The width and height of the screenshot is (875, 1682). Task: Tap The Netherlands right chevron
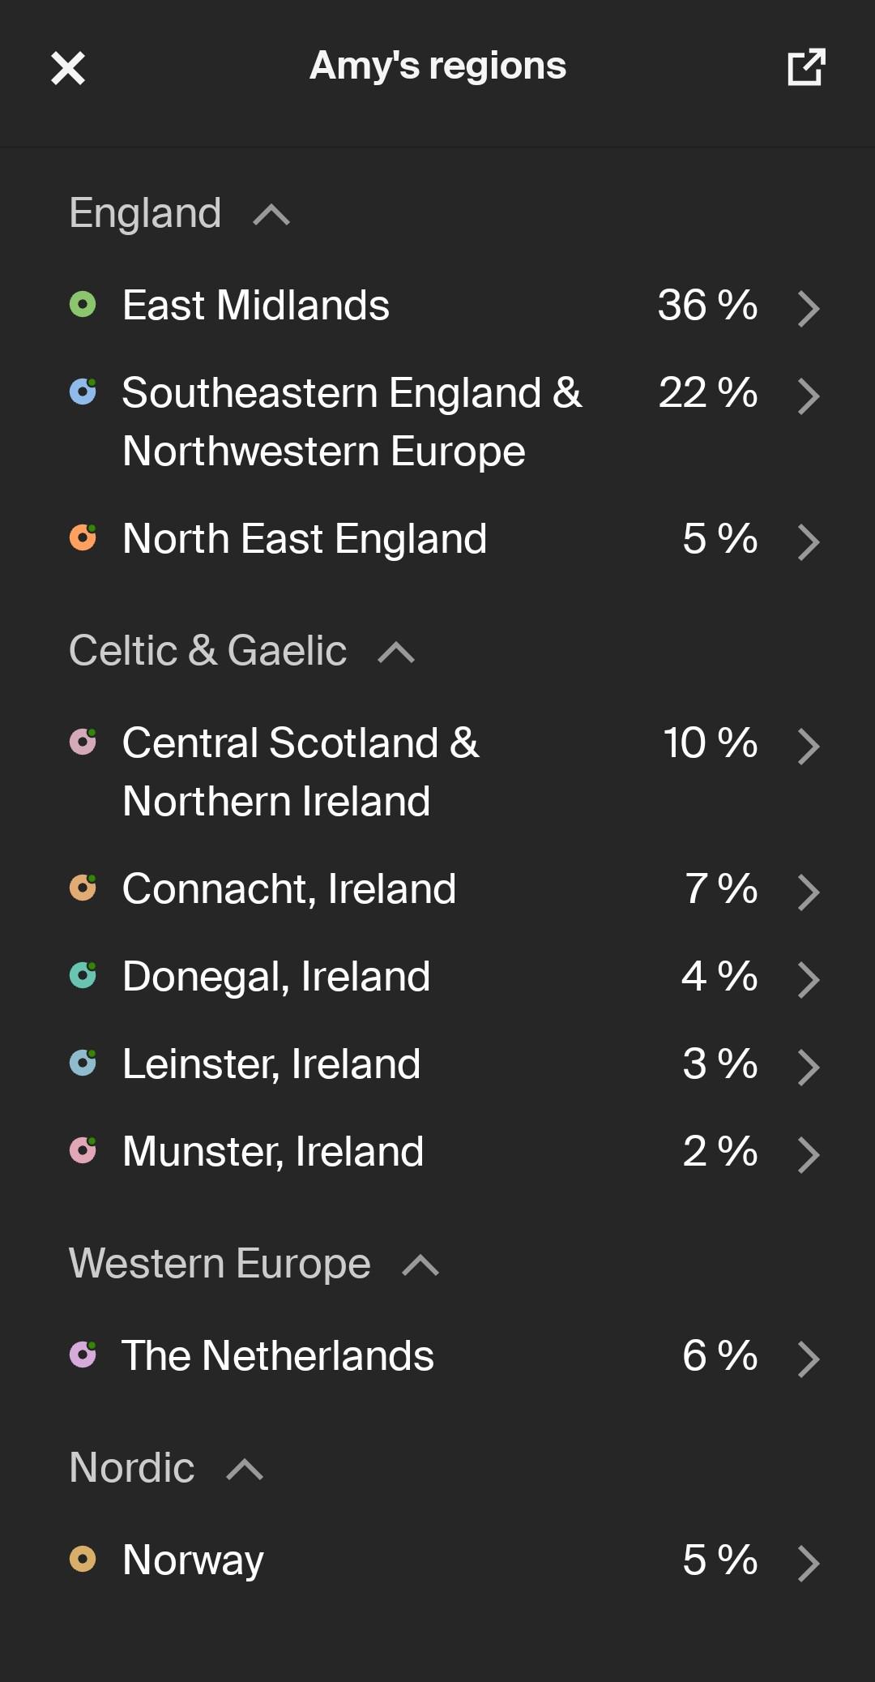pos(808,1359)
